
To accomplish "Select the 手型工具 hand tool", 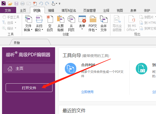I will (11, 17).
